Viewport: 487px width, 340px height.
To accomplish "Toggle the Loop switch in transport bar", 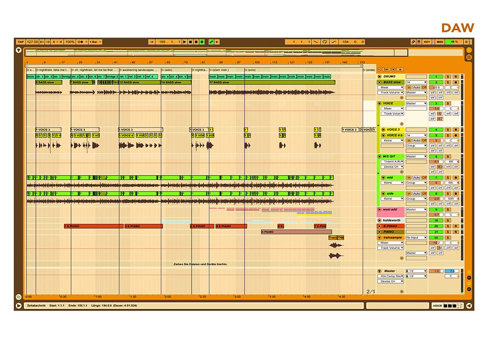I will (x=325, y=42).
